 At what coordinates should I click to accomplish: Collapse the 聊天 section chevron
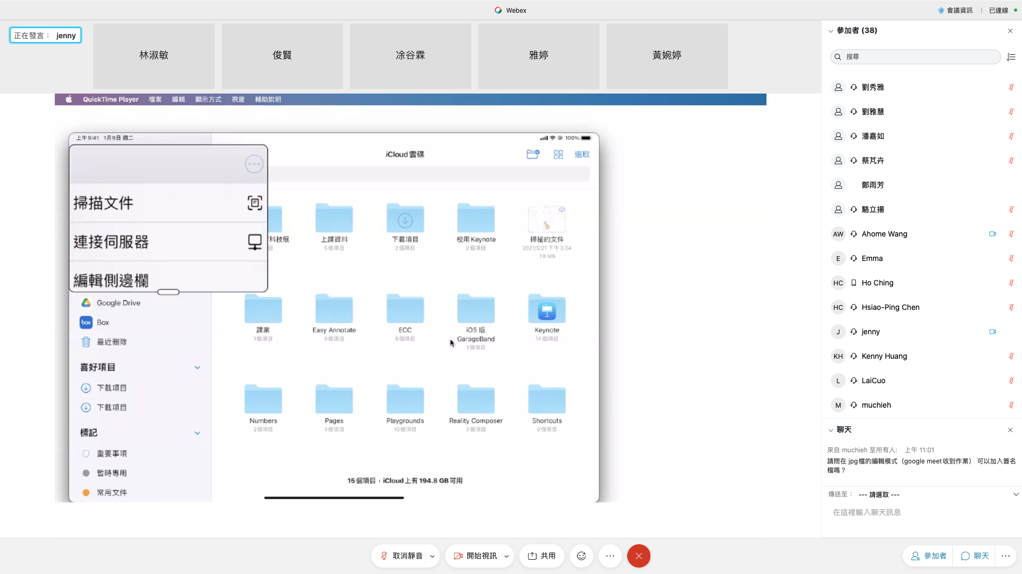[830, 430]
